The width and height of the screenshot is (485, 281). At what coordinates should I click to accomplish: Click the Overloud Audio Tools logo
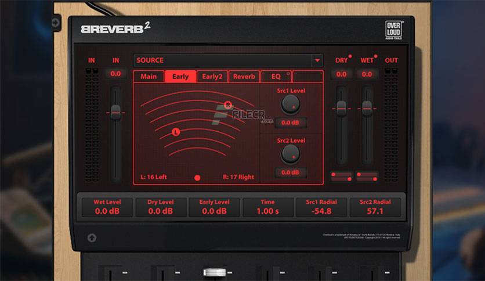point(394,30)
